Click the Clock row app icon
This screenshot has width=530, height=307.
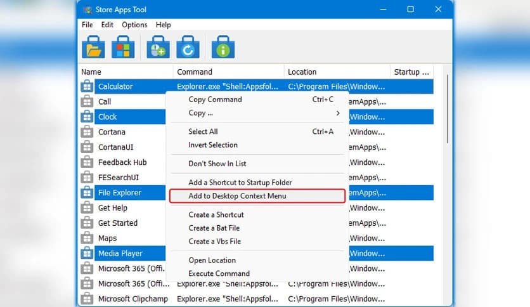(x=87, y=117)
